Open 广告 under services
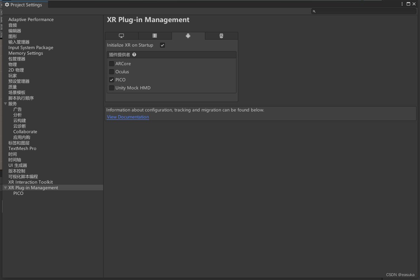The height and width of the screenshot is (280, 420). click(18, 109)
